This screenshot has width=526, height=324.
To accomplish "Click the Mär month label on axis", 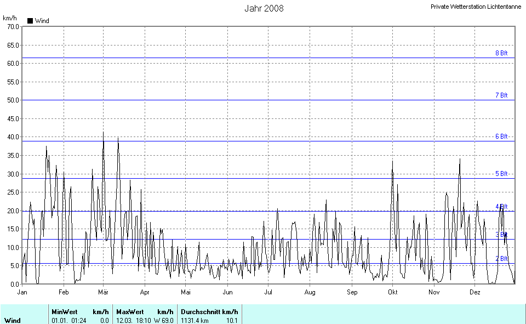I will coord(104,292).
